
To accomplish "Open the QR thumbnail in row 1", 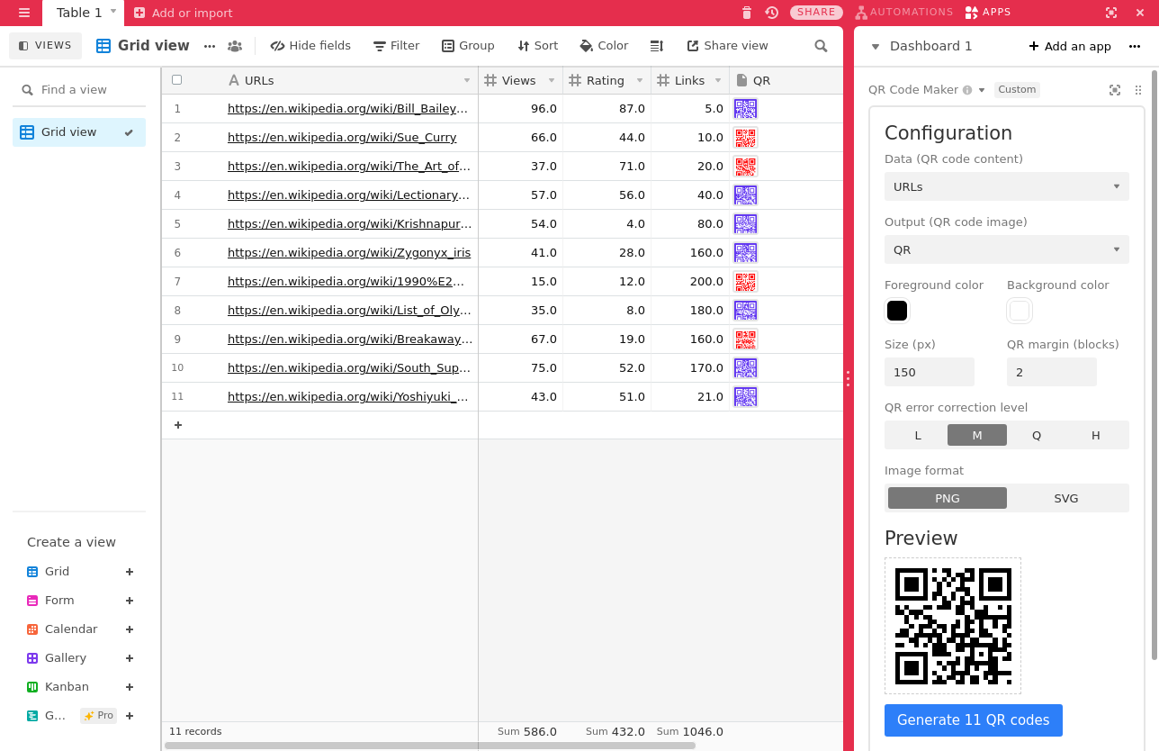I will [745, 109].
